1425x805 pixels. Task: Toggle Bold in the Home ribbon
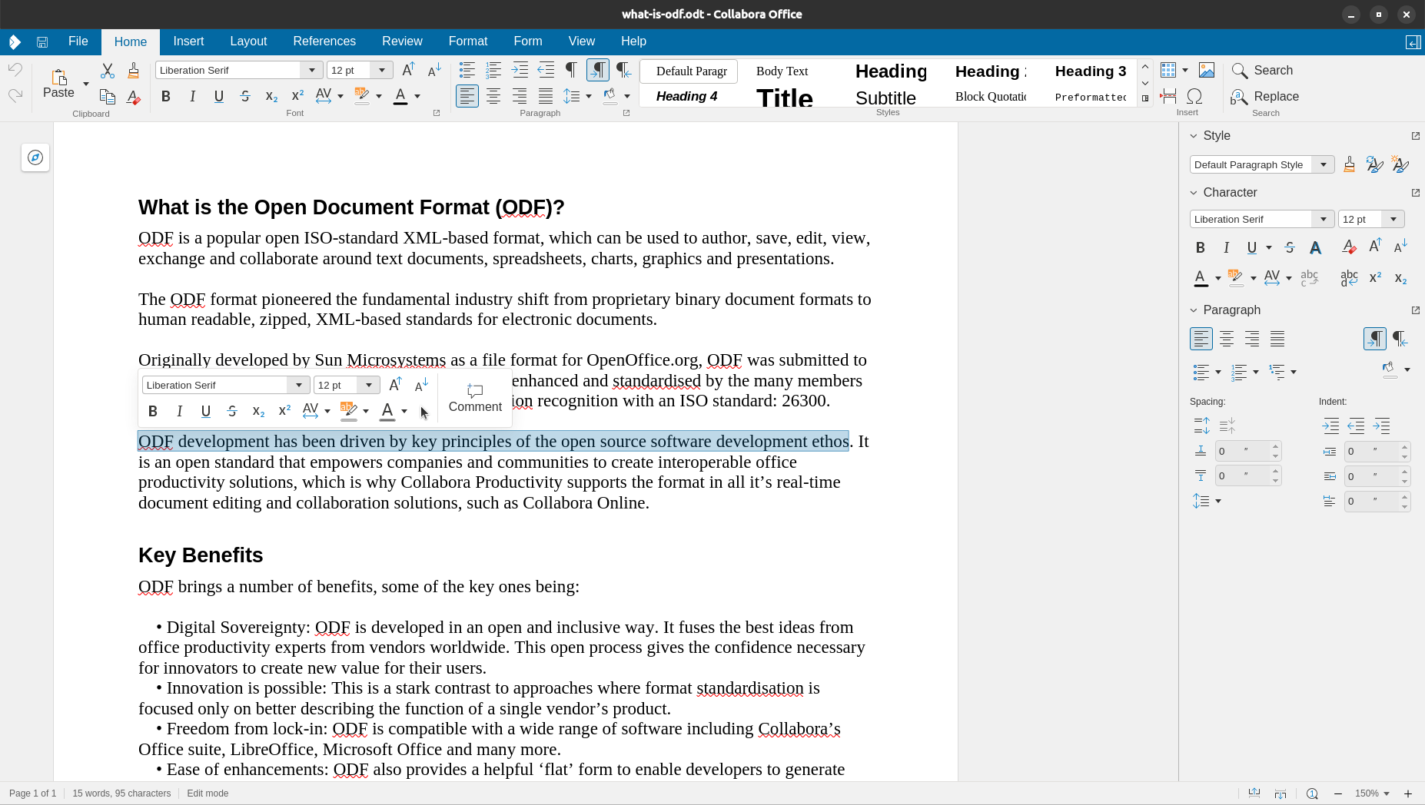pyautogui.click(x=166, y=96)
